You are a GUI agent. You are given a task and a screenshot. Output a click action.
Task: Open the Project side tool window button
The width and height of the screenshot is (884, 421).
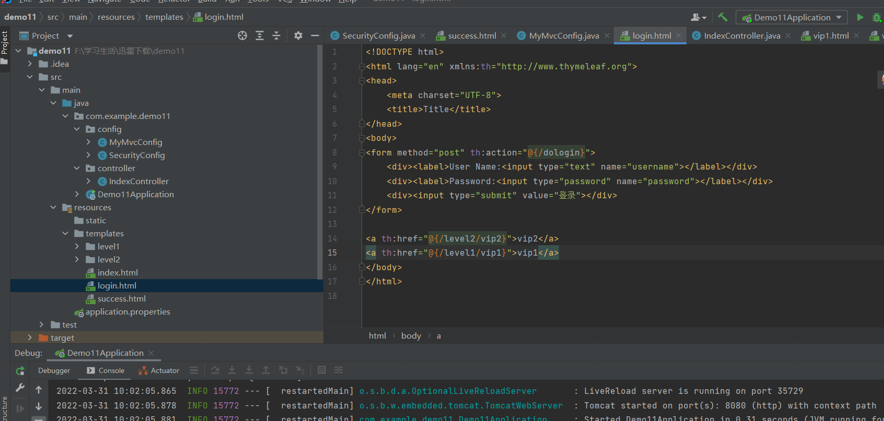5,47
